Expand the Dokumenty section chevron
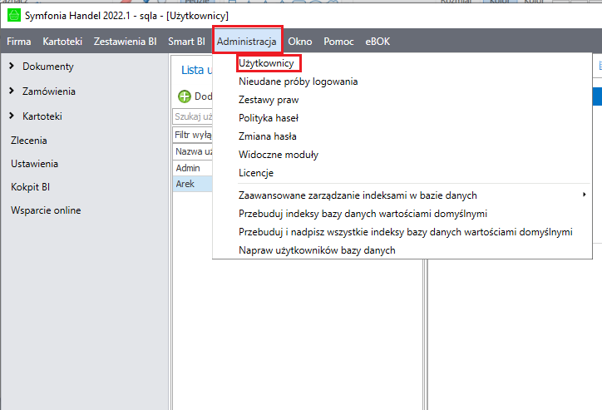Screen dimensions: 602x410 (x=12, y=67)
